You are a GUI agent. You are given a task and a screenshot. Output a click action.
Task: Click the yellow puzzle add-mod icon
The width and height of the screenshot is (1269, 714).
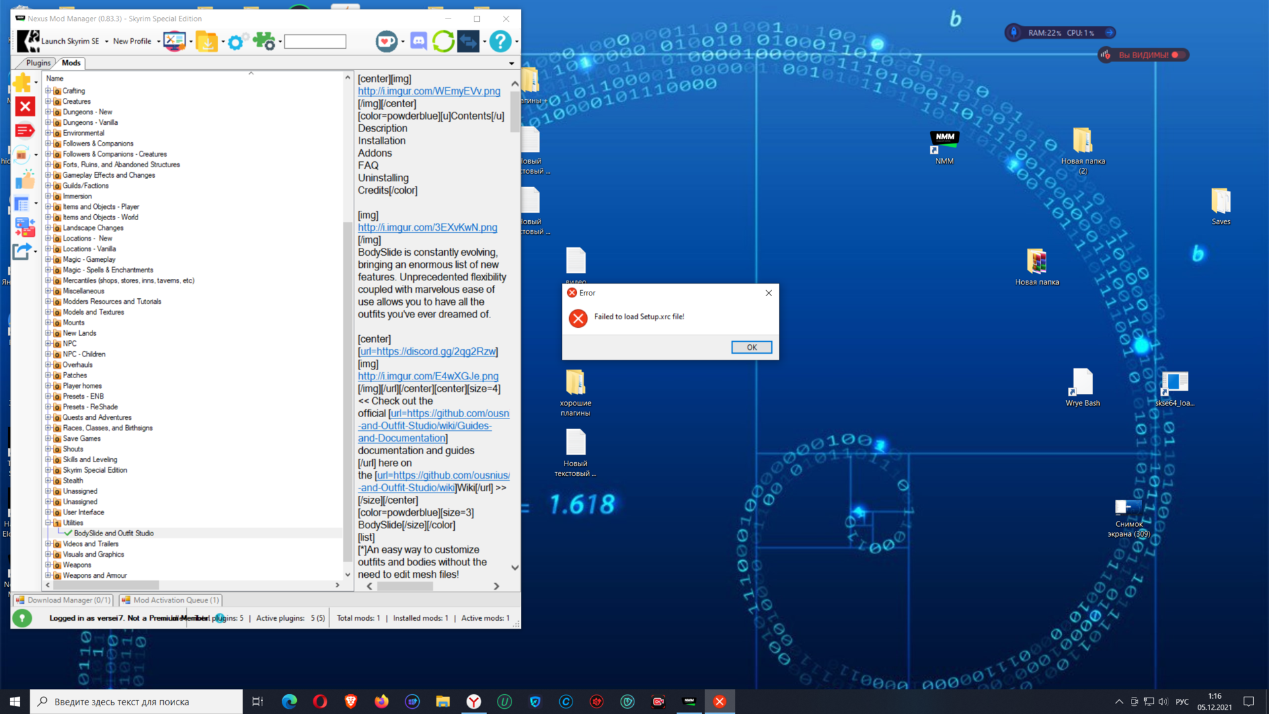[x=22, y=83]
